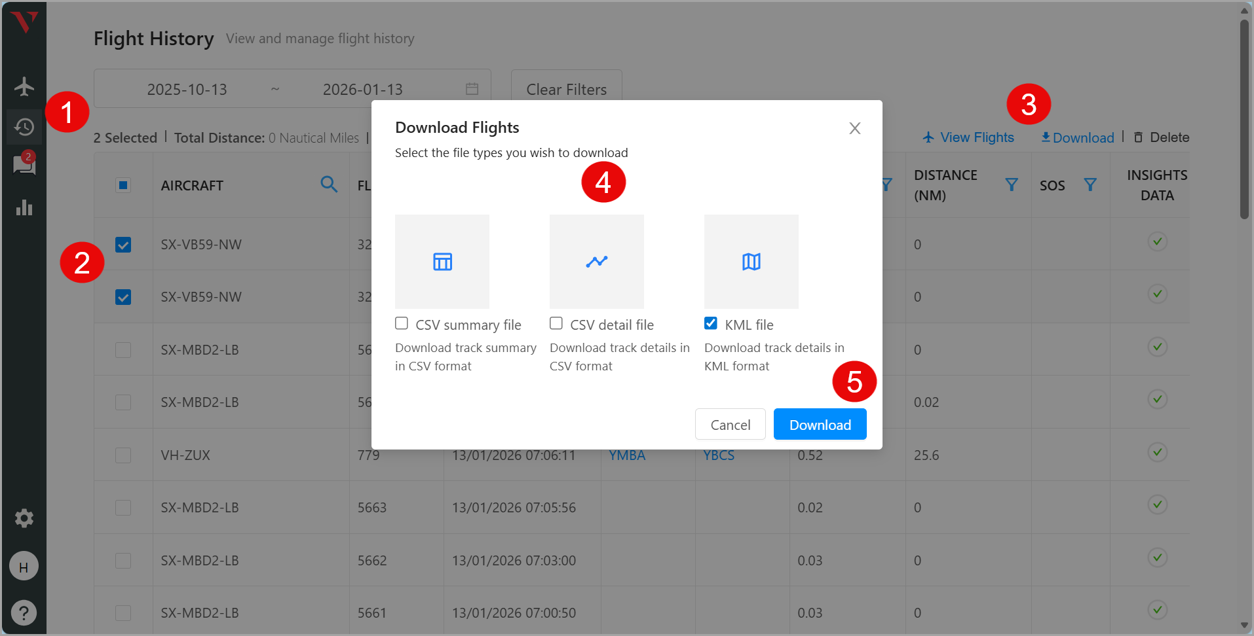
Task: Open the date range calendar picker
Action: click(x=472, y=89)
